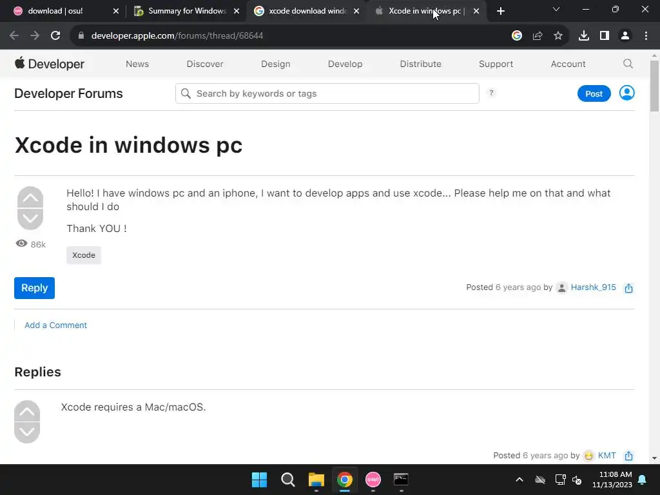Open osu! from the taskbar
Viewport: 660px width, 495px height.
pos(373,480)
